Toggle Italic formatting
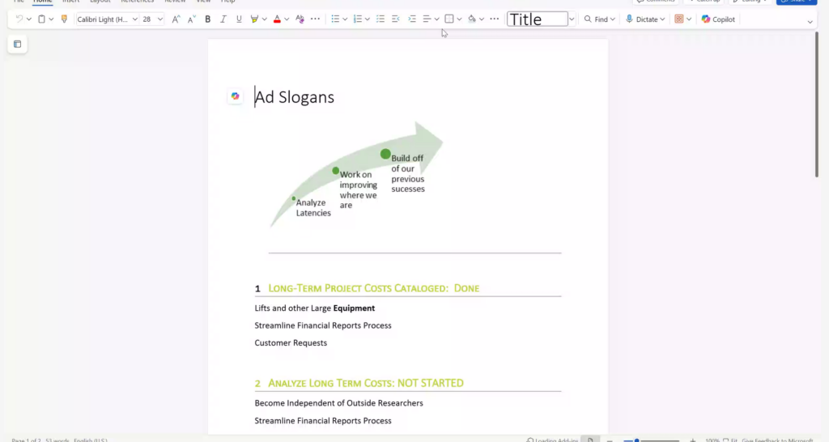Viewport: 829px width, 442px height. click(223, 19)
